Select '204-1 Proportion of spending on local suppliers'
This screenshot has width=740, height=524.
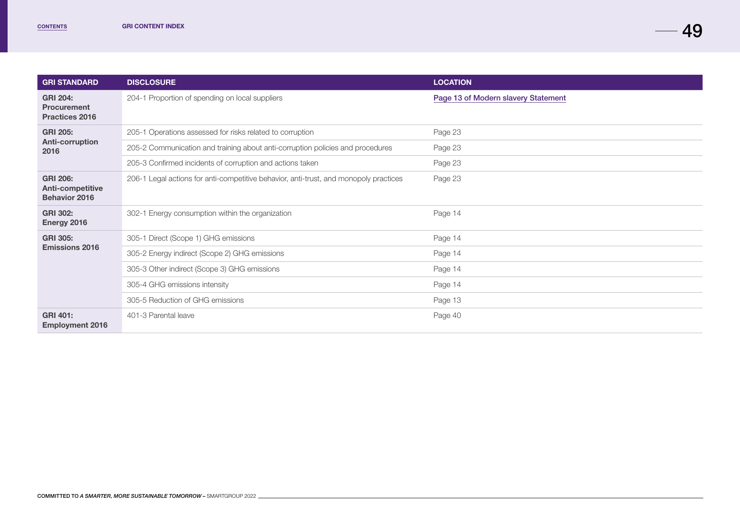click(x=205, y=98)
